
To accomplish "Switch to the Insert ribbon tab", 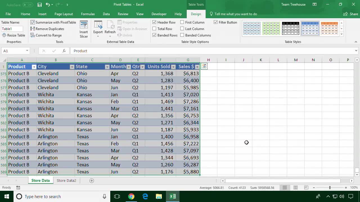I will coord(42,14).
